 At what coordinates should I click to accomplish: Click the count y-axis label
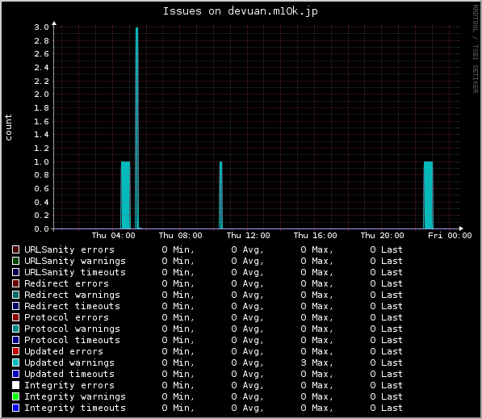click(8, 128)
